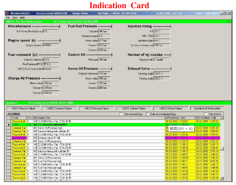This screenshot has width=236, height=185.
Task: Click the VIT + FQS value field
Action: 162,36
